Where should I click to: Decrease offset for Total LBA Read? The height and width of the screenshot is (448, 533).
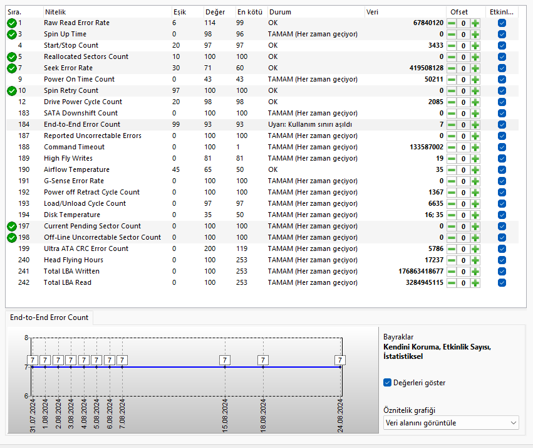tap(452, 283)
